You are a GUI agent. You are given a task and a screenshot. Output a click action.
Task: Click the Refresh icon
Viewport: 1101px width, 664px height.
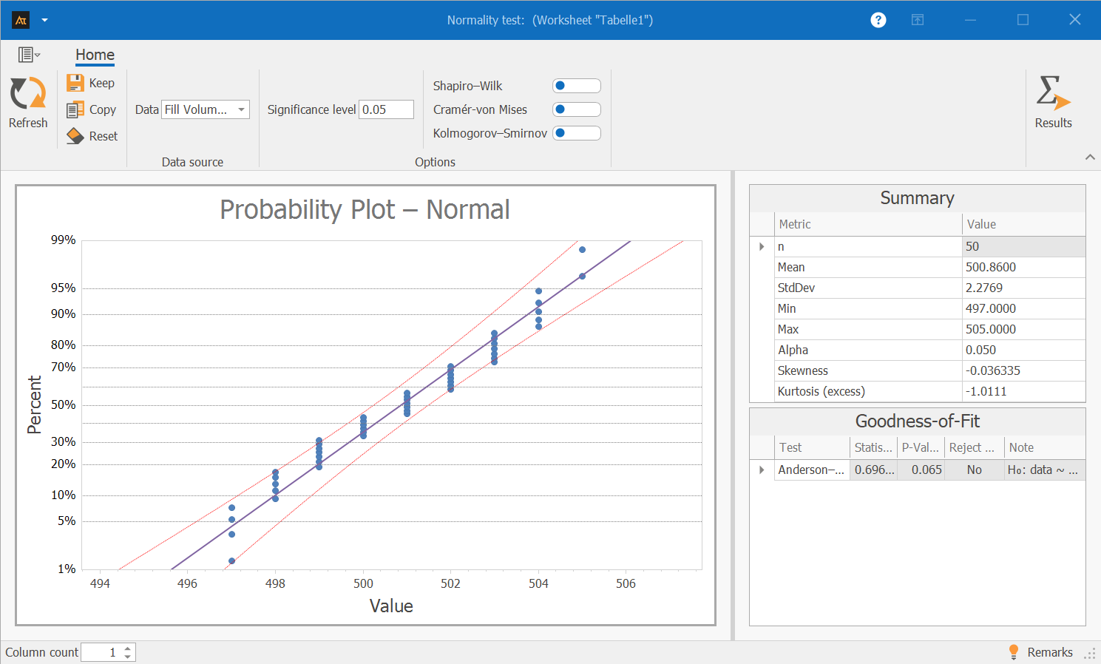(28, 95)
